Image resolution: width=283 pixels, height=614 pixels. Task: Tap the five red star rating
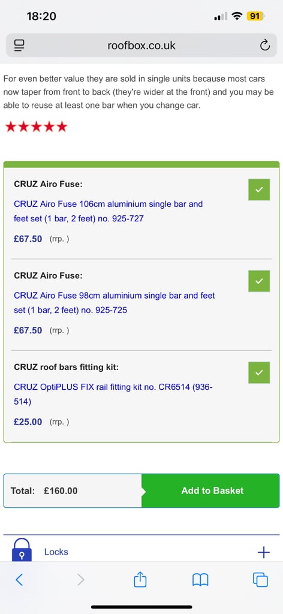coord(36,127)
